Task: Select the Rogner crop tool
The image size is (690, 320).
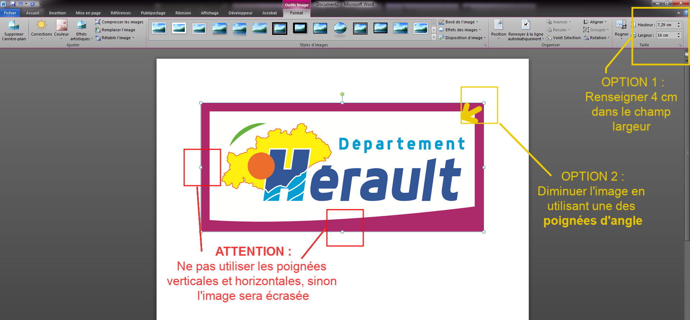Action: [621, 29]
